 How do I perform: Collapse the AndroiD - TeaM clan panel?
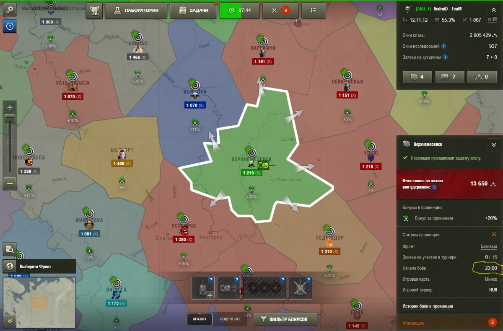493,10
